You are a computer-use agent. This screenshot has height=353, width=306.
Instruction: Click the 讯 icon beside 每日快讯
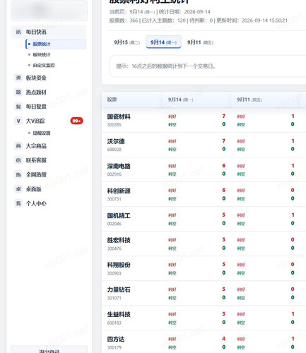click(x=18, y=32)
